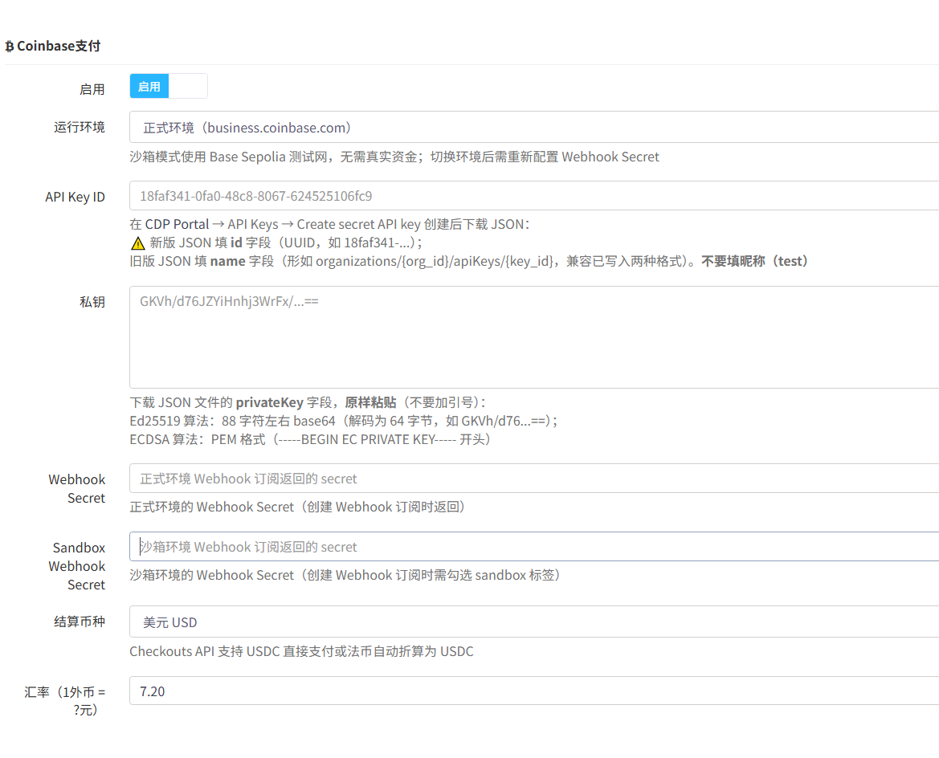This screenshot has width=939, height=758.
Task: Click the Coinbase支付 section heading
Action: point(58,46)
